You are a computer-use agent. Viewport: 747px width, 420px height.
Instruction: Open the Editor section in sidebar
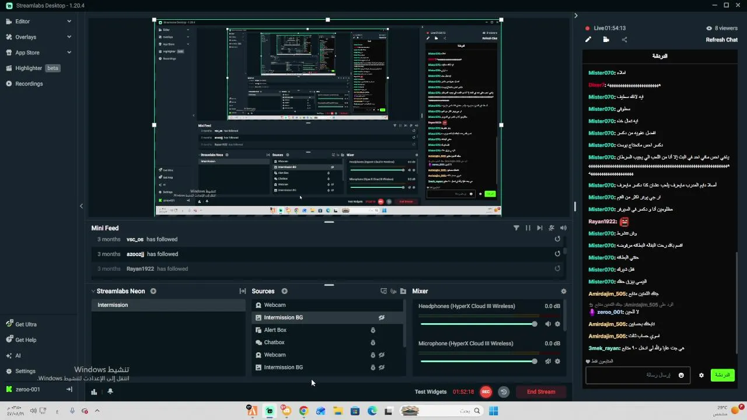click(22, 22)
